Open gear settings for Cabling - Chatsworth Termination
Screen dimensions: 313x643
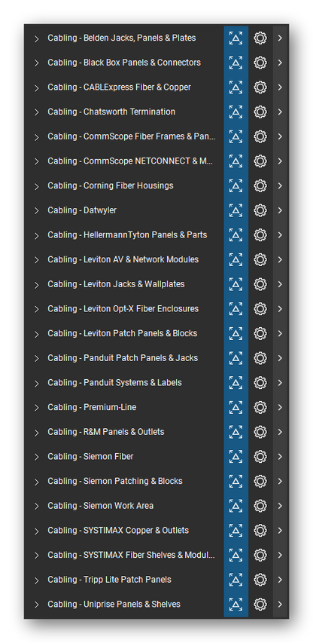click(x=260, y=112)
